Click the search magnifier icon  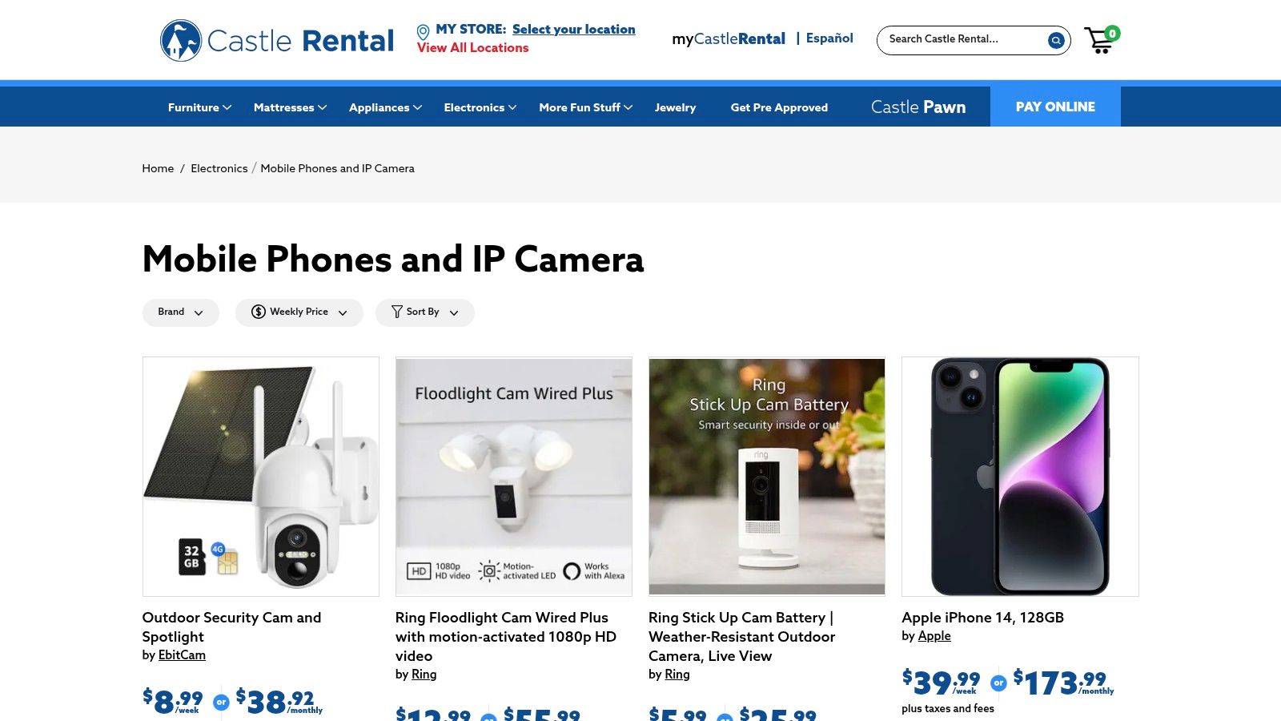(1056, 40)
